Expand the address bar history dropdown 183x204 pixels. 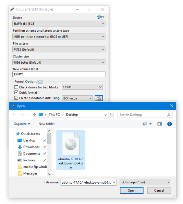click(106, 115)
